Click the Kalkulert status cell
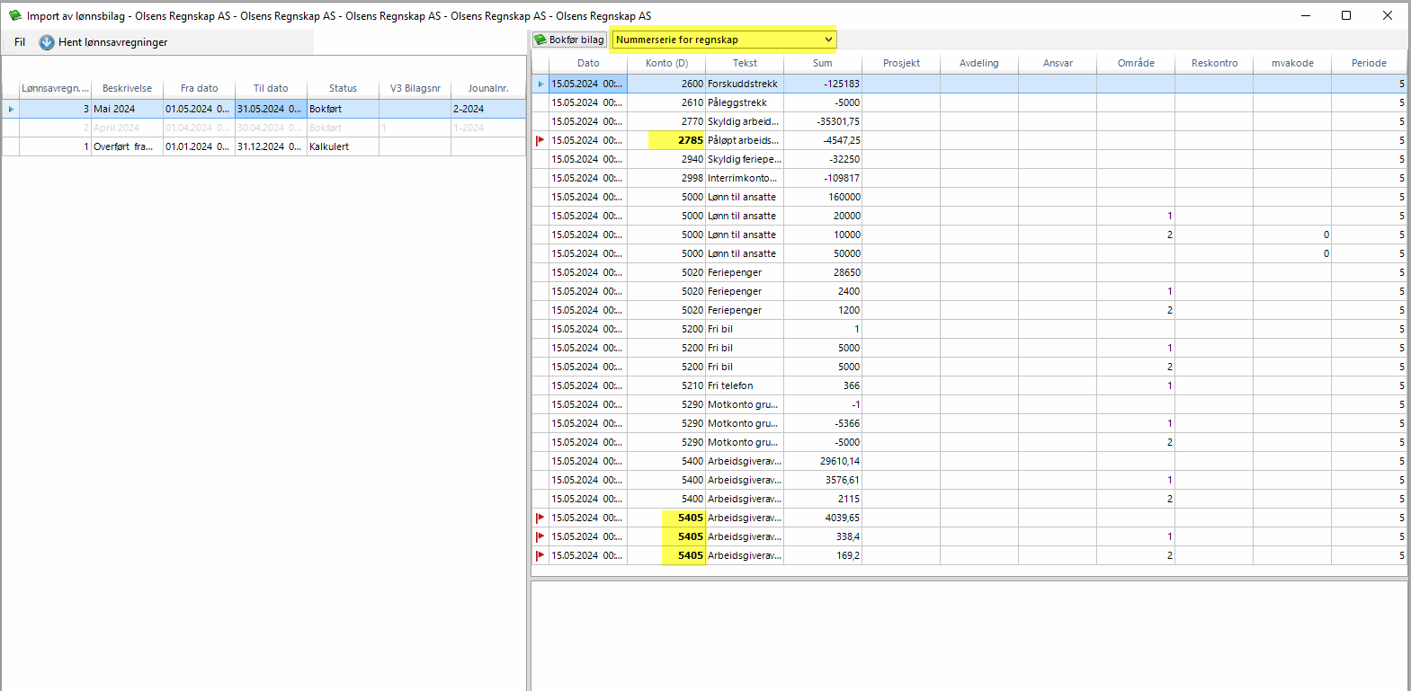 tap(343, 146)
